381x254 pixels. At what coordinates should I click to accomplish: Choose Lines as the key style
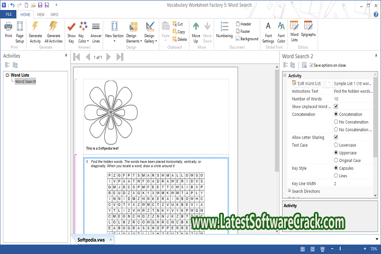coord(336,176)
